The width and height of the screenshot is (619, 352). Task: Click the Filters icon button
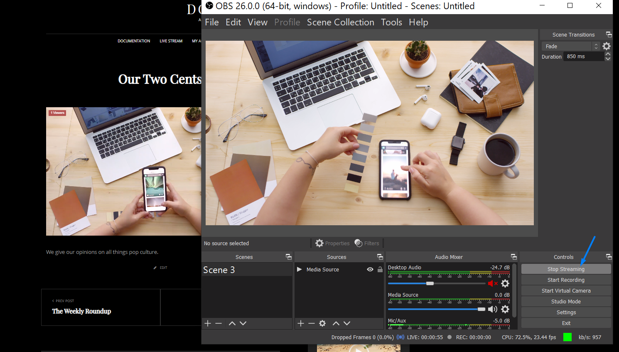tap(359, 243)
